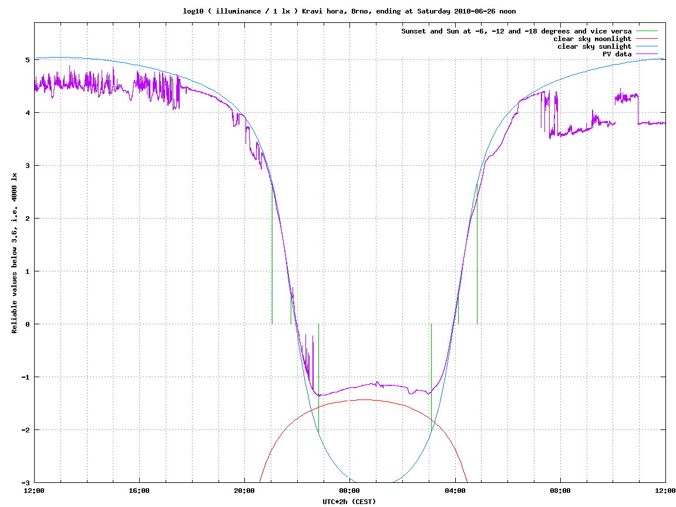Click the chart title text at top
Screen dimensions: 676x507
point(349,11)
